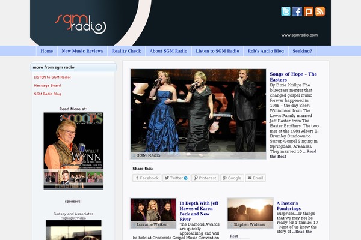
Task: Open the RSS feed icon
Action: tap(320, 11)
